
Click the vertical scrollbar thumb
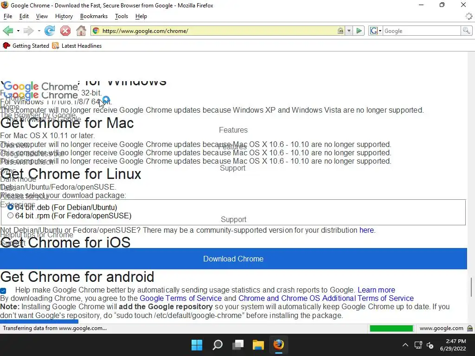[x=471, y=287]
